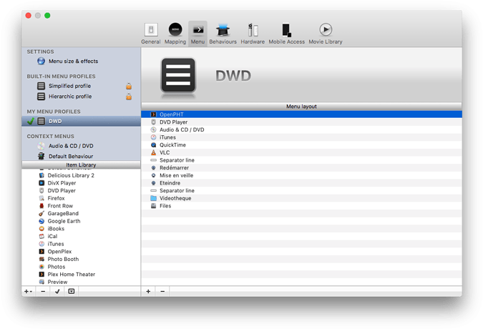This screenshot has width=483, height=329.
Task: Select Redémarrer row in Menu layout
Action: pos(301,168)
